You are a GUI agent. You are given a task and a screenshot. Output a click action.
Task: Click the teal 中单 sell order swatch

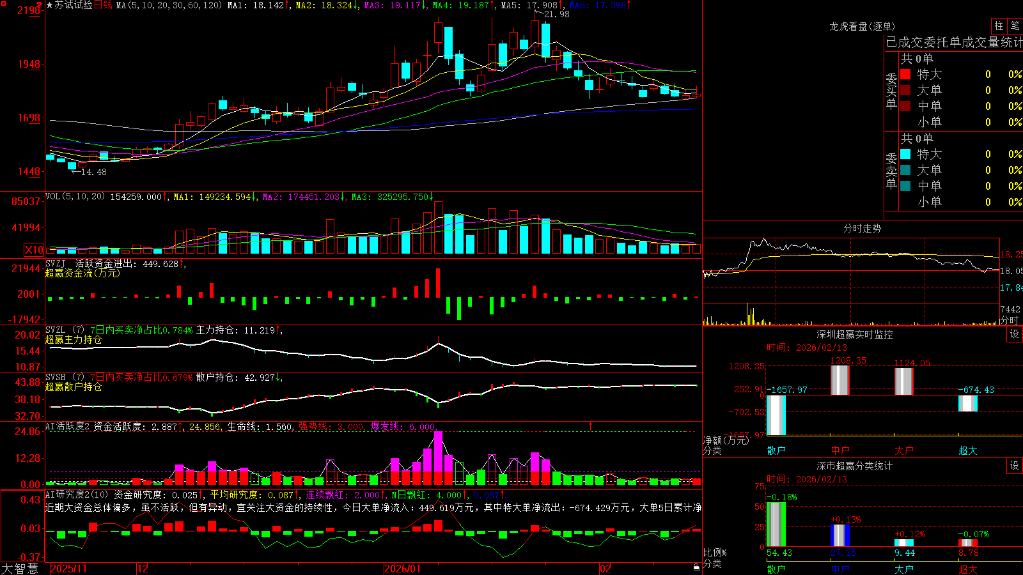pyautogui.click(x=905, y=186)
